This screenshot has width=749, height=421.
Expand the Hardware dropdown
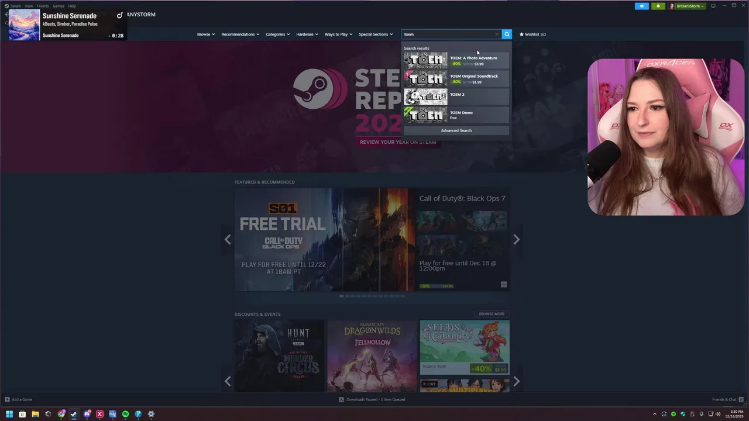307,34
